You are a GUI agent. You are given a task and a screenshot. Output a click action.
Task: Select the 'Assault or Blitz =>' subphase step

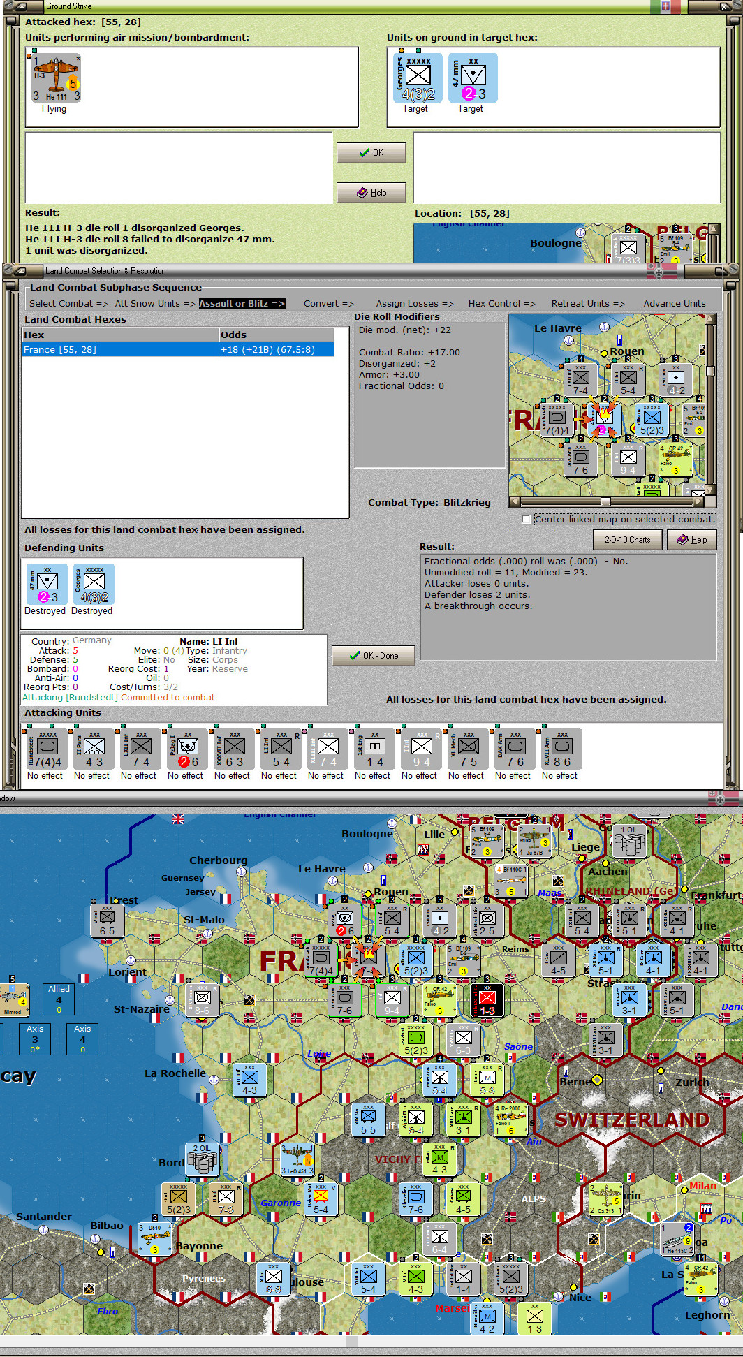click(242, 303)
